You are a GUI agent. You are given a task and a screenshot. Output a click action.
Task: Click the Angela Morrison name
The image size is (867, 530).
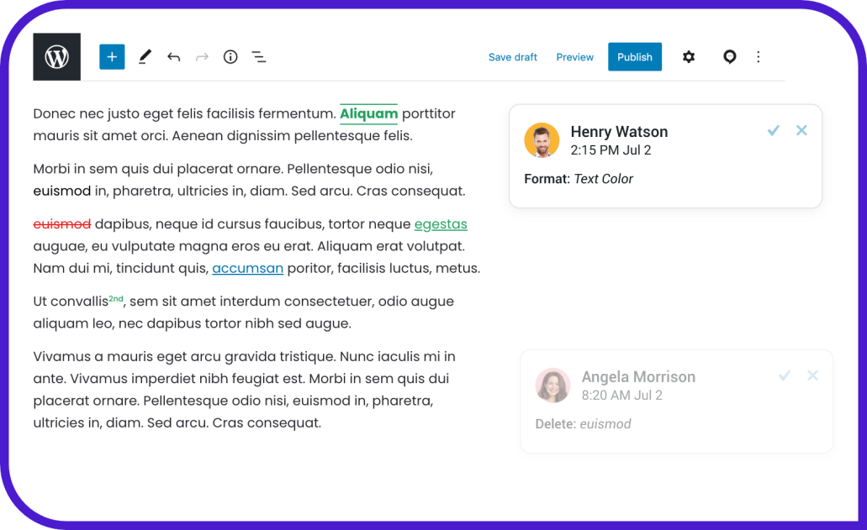(638, 376)
